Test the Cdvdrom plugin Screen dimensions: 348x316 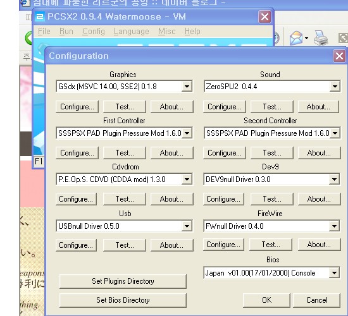[125, 199]
